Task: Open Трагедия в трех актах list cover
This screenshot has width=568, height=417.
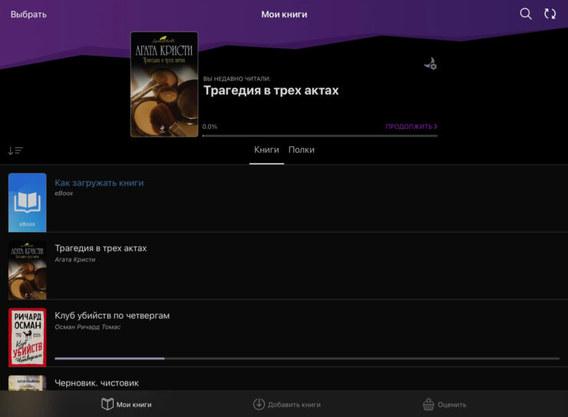Action: [27, 270]
